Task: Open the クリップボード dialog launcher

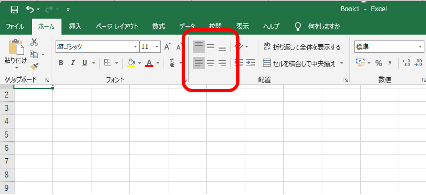Action: pos(47,79)
